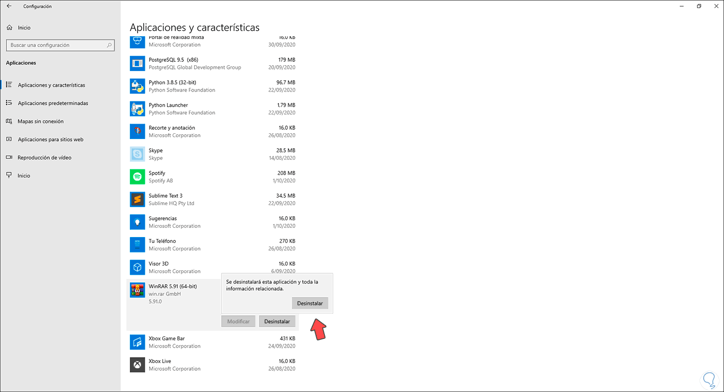Select the Sugerencias entry name
This screenshot has width=724, height=392.
pos(163,218)
